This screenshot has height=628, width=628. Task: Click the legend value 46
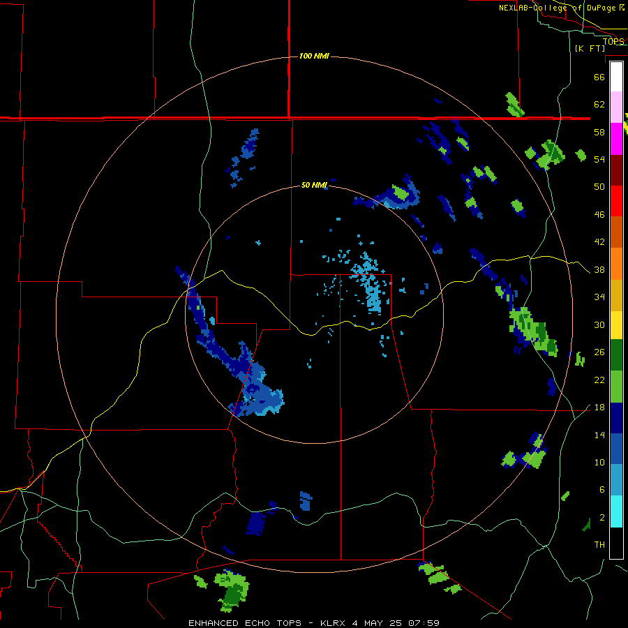(x=599, y=214)
